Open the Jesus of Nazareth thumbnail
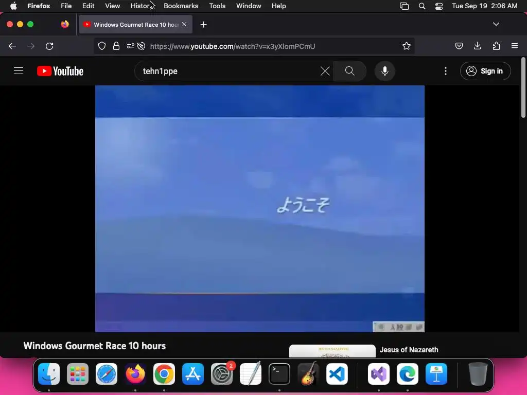The height and width of the screenshot is (395, 527). pyautogui.click(x=332, y=351)
